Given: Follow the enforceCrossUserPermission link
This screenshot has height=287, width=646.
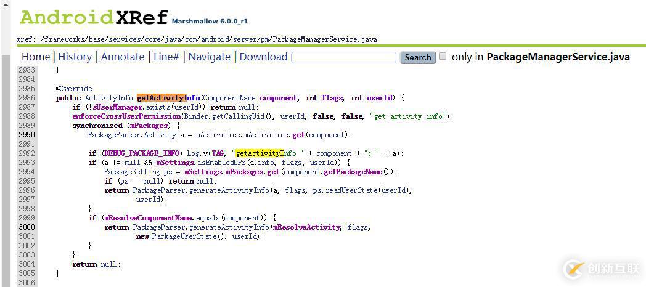Looking at the screenshot, I should [x=126, y=116].
